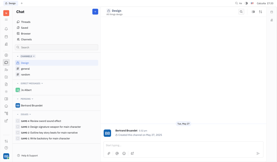Screen dimensions: 277x162
Task: Open the DIRECT MESSAGES dropdown chevron
Action: coord(42,83)
